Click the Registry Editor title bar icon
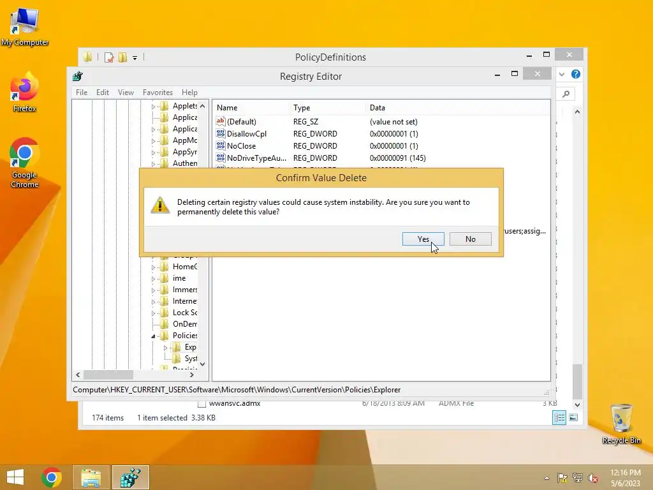Viewport: 653px width, 490px height. pos(78,77)
